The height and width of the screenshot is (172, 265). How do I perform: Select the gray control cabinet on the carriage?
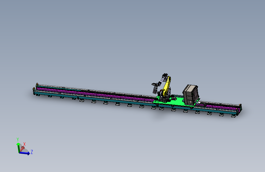click(190, 95)
